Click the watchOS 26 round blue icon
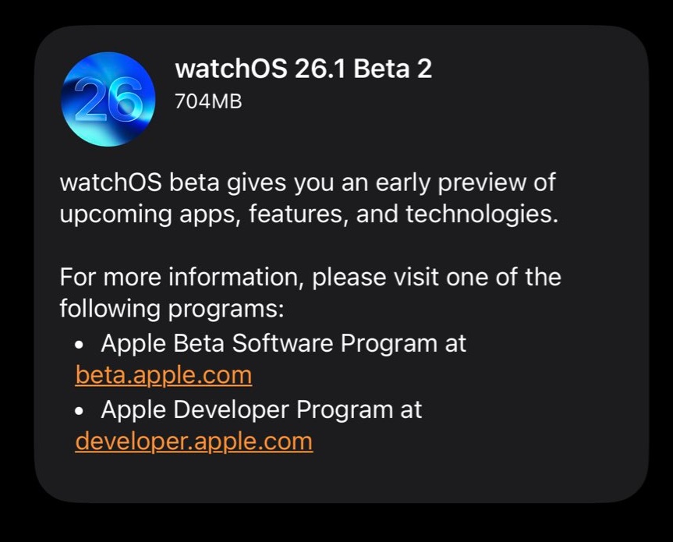The height and width of the screenshot is (542, 673). tap(108, 99)
